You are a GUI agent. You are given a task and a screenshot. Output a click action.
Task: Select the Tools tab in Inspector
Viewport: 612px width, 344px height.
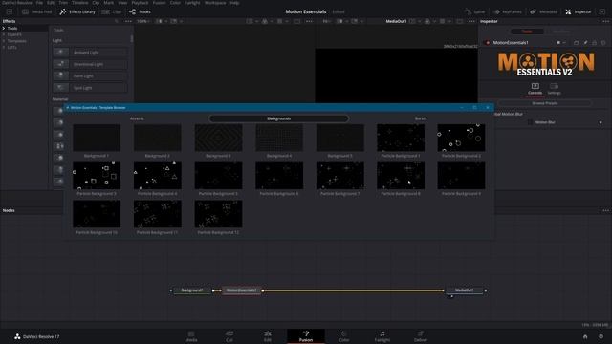(x=527, y=32)
